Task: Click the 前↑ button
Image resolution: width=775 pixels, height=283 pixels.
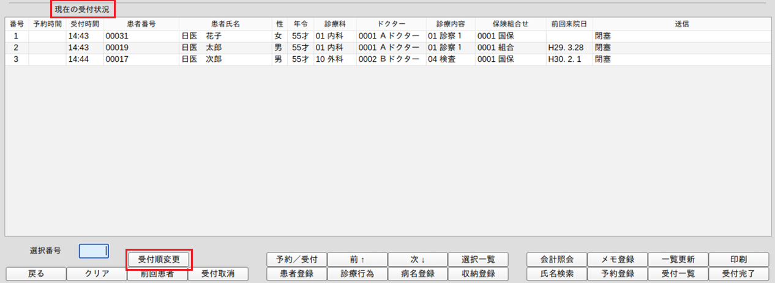Action: (x=358, y=259)
